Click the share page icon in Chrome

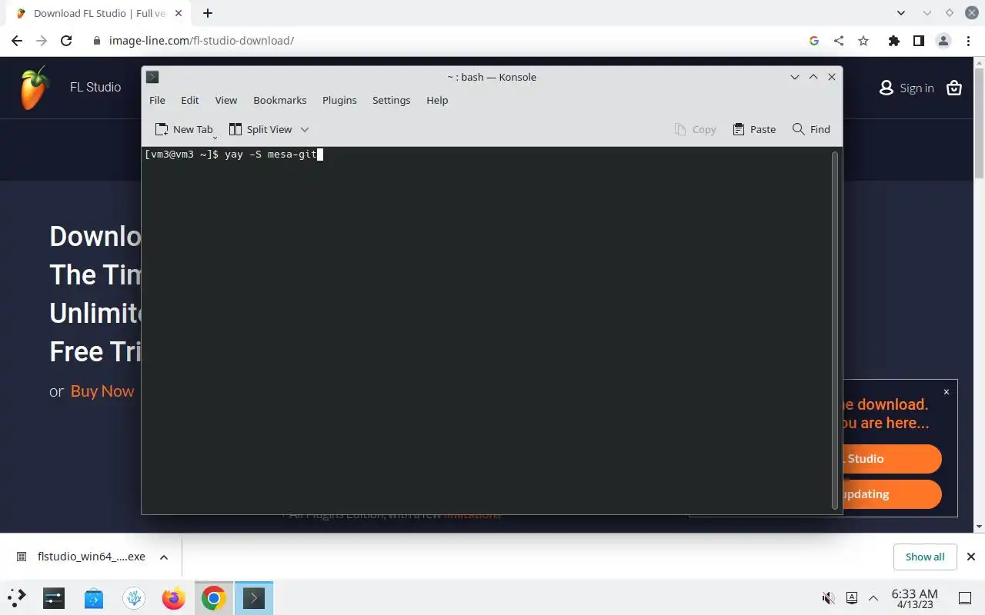tap(839, 41)
